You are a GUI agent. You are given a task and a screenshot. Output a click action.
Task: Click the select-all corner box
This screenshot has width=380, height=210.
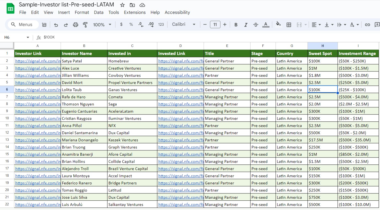7,46
